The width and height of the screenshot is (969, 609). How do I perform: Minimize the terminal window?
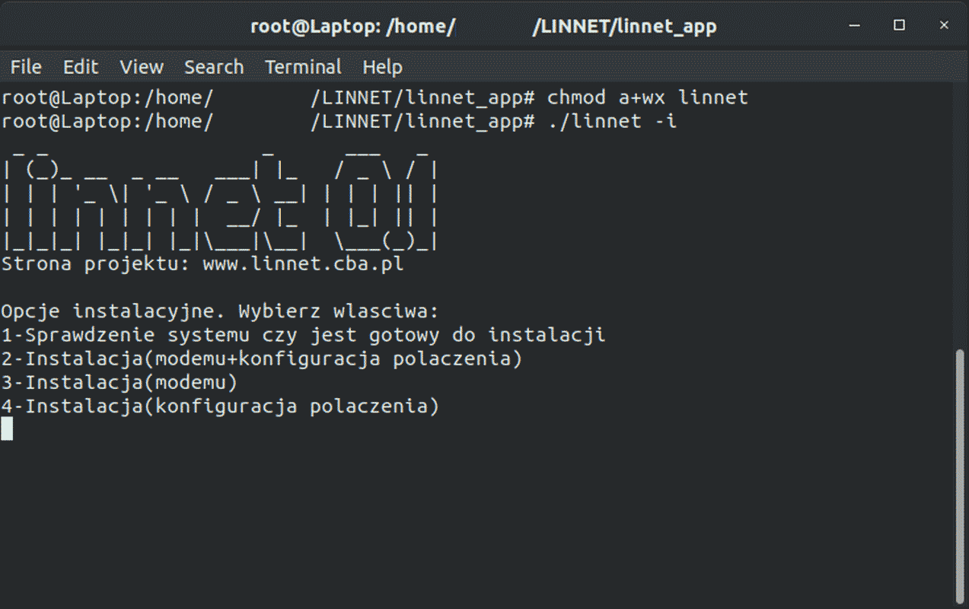[x=854, y=26]
